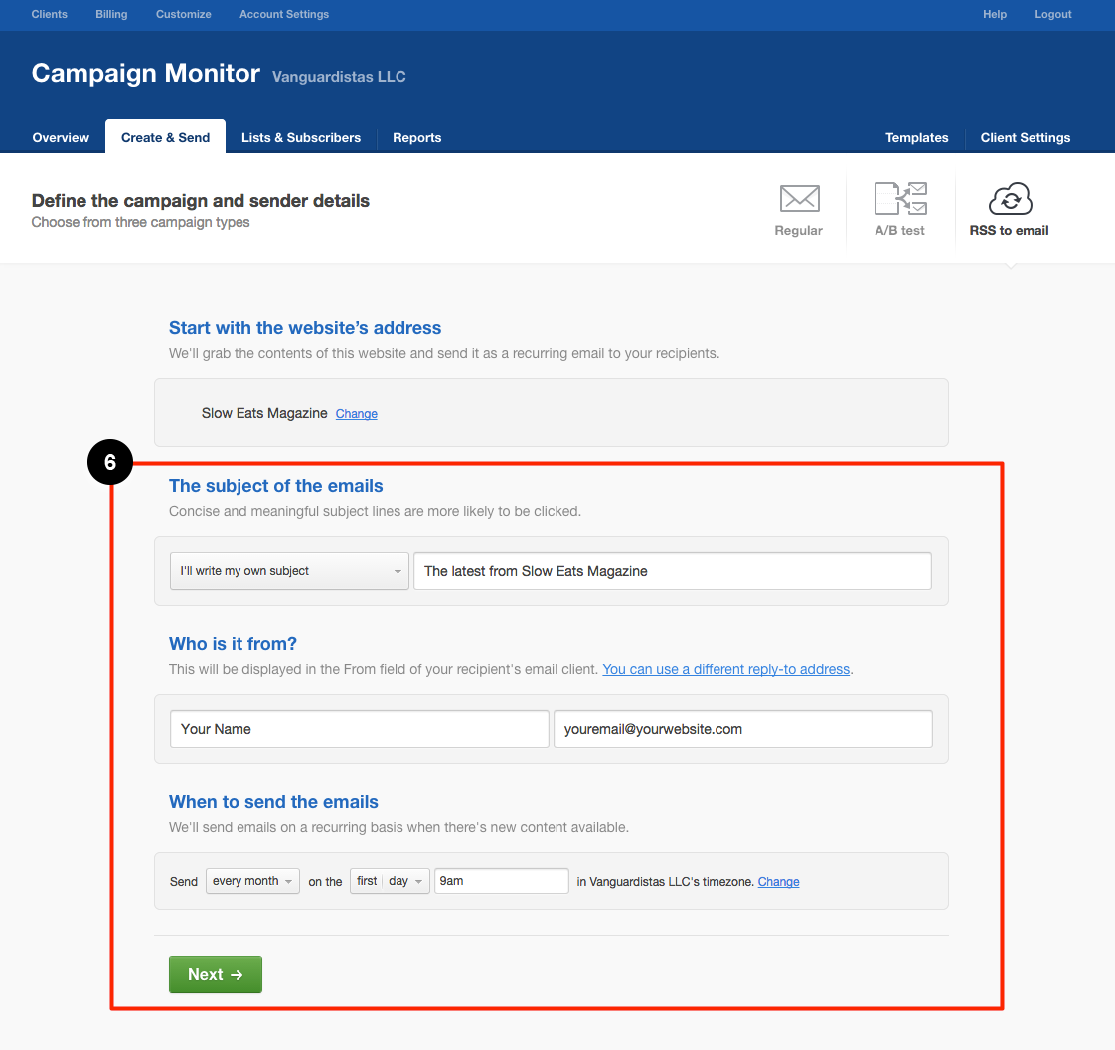Open the Lists & Subscribers tab
Image resolution: width=1115 pixels, height=1050 pixels.
301,137
